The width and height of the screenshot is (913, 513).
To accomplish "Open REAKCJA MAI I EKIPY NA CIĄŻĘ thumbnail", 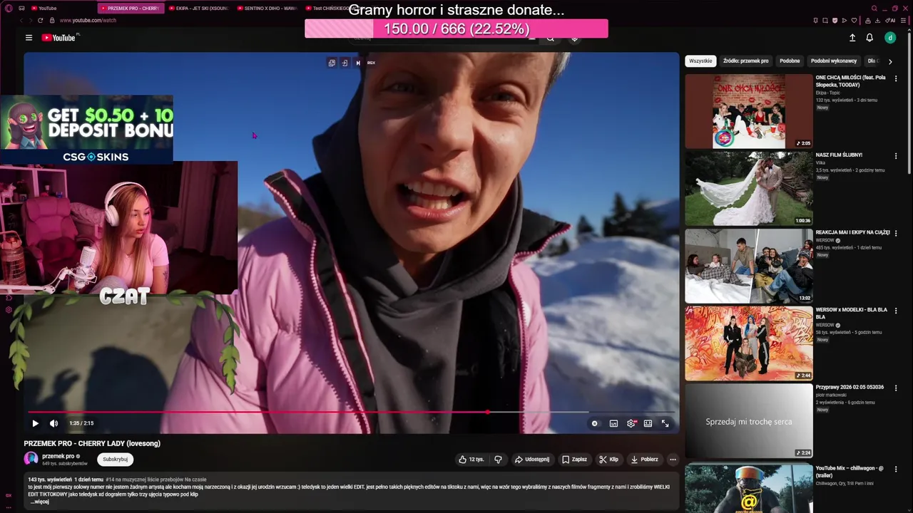I will 748,266.
